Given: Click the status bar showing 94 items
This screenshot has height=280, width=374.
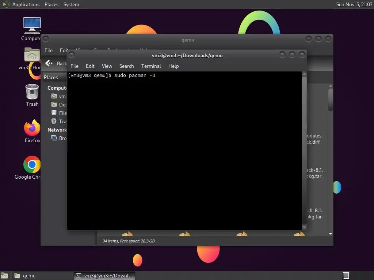Looking at the screenshot, I should 129,241.
